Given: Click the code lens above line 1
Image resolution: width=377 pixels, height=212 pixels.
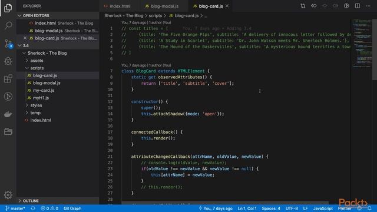Looking at the screenshot, I should point(146,22).
